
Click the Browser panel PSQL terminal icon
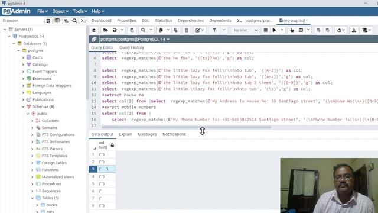[83, 21]
